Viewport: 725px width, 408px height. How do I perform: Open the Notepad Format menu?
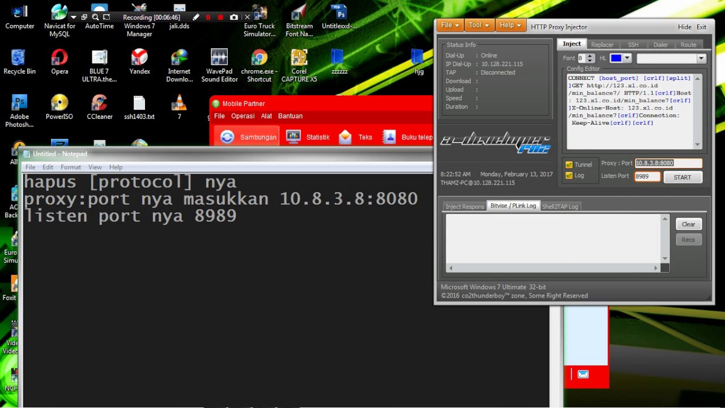[71, 167]
